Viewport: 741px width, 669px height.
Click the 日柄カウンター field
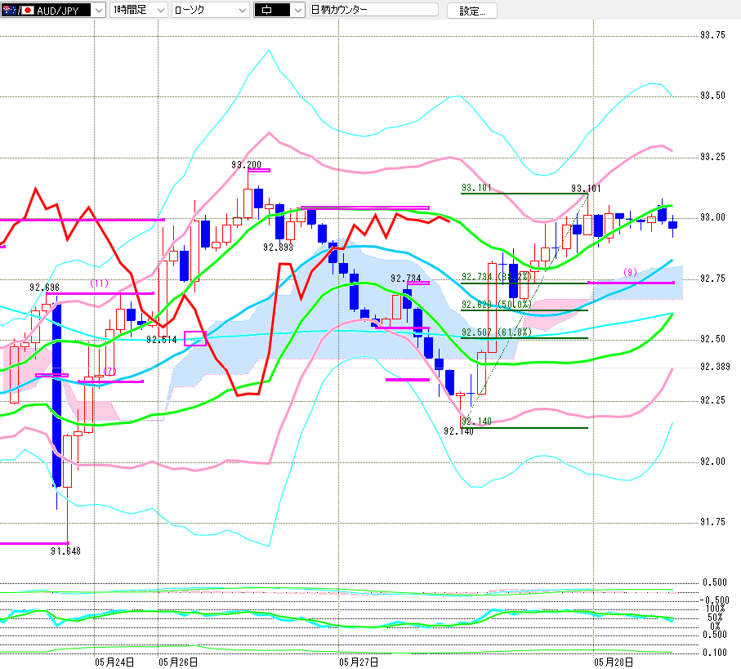pos(373,10)
